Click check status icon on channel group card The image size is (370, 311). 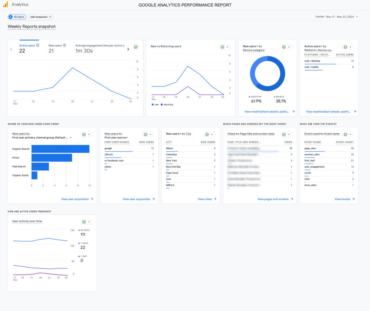click(x=84, y=134)
